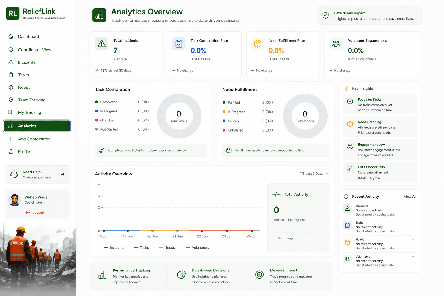Screen dimensions: 444x296
Task: Click the Needs Pending box icon
Action: click(350, 124)
